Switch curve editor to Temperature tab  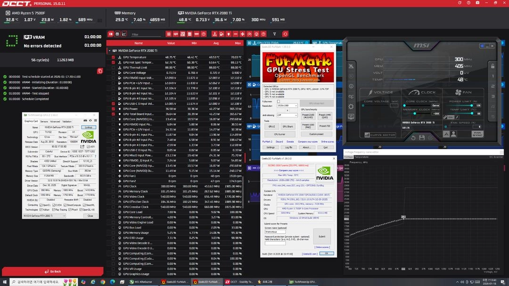pos(361,157)
